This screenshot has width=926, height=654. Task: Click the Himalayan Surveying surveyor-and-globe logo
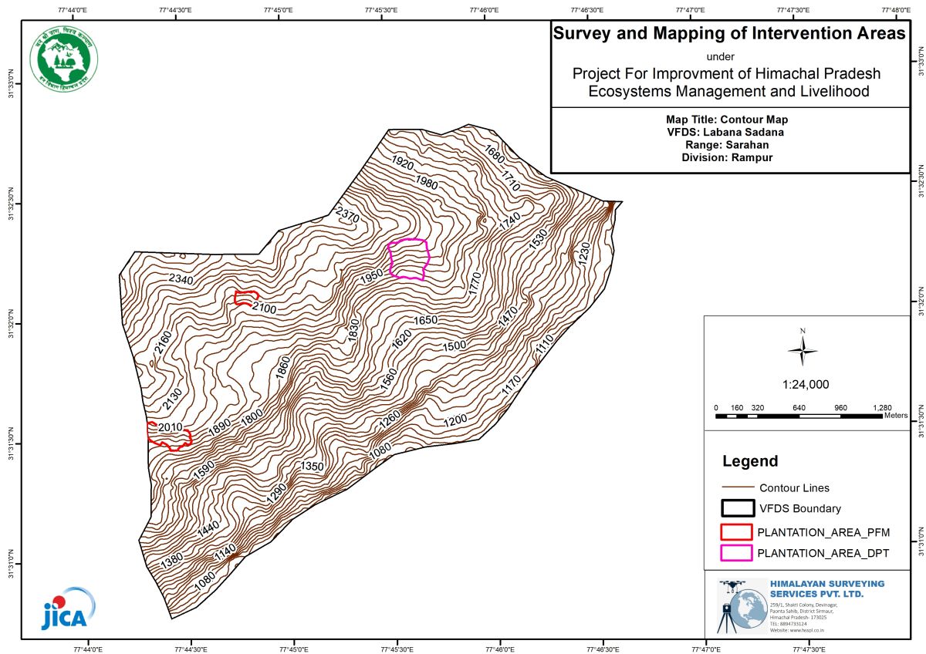[x=742, y=606]
